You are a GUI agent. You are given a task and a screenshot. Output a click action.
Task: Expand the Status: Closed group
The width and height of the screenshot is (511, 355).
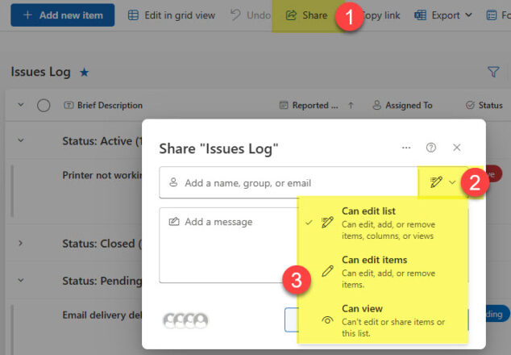20,243
